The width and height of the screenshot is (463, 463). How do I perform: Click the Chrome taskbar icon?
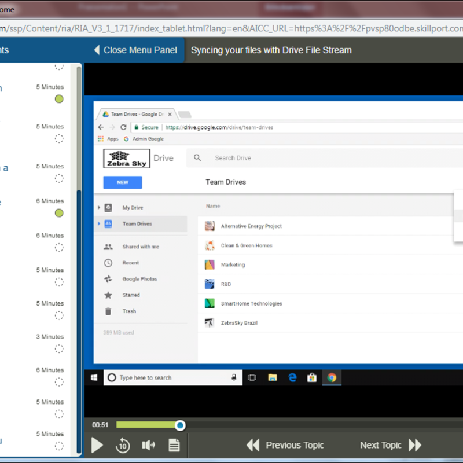332,378
